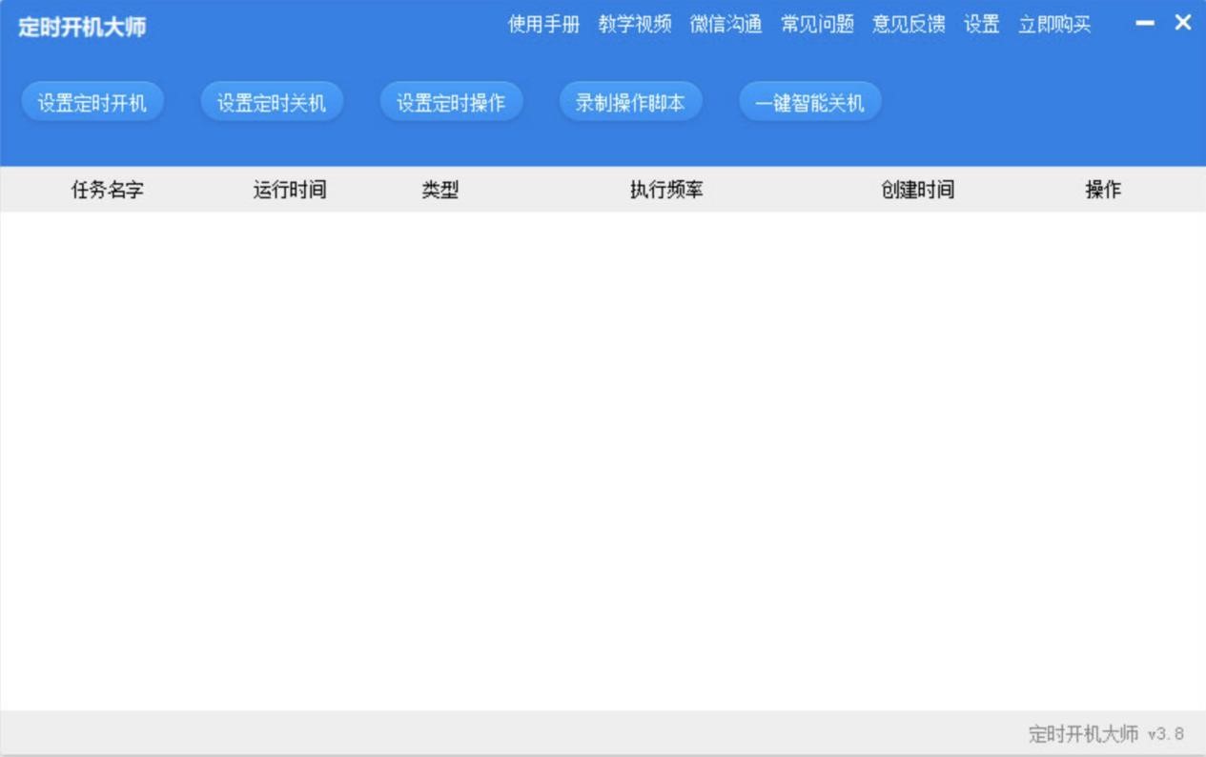Image resolution: width=1206 pixels, height=757 pixels.
Task: Click the 任务名字 column header
Action: pyautogui.click(x=108, y=190)
